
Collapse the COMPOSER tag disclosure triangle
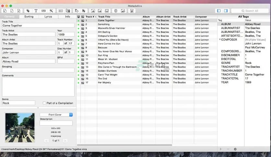(220, 40)
